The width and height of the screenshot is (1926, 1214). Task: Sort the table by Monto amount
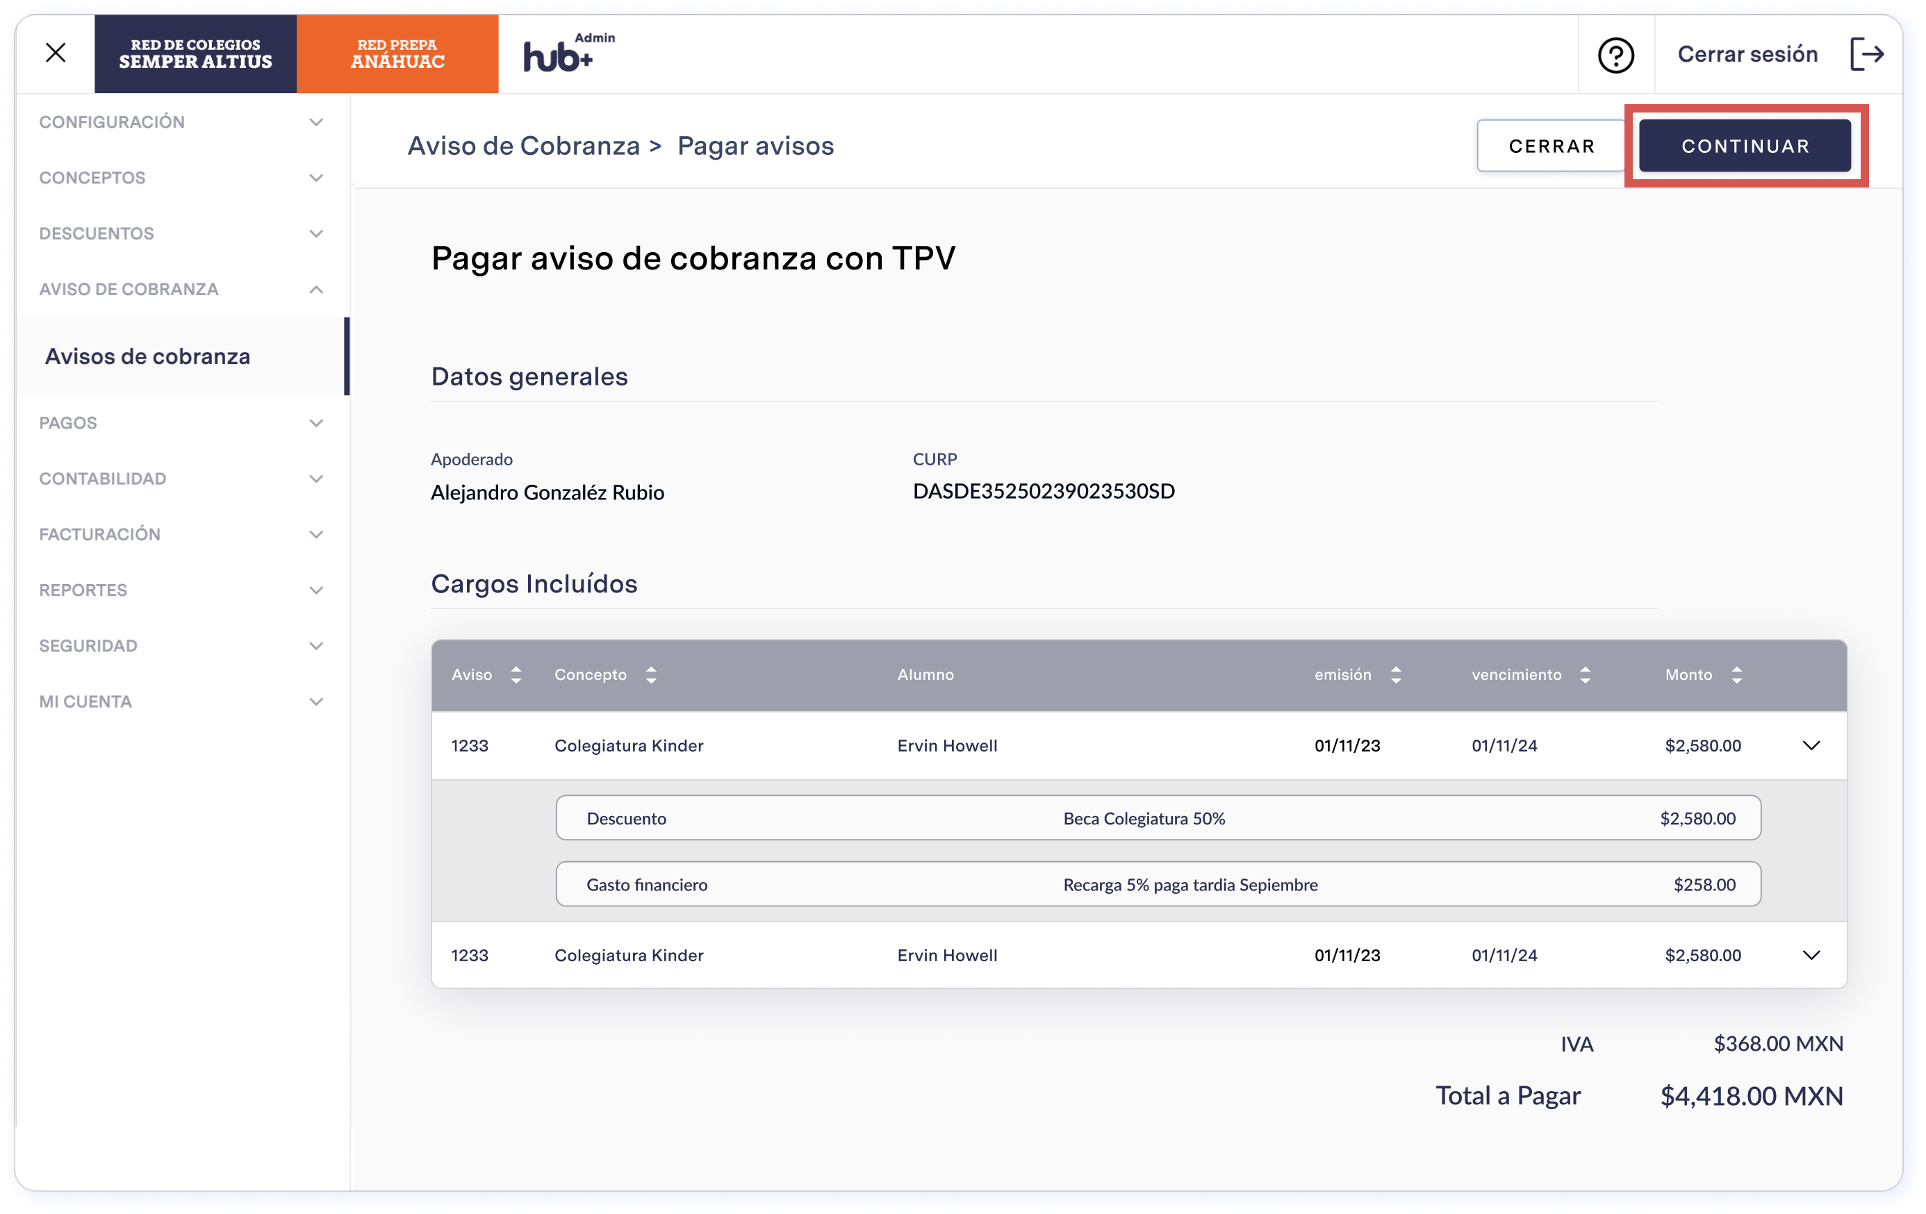point(1736,675)
